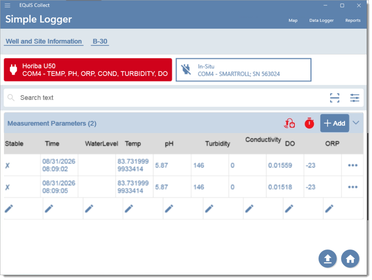Edit the pH column pencil icon
This screenshot has height=280, width=372.
click(169, 209)
